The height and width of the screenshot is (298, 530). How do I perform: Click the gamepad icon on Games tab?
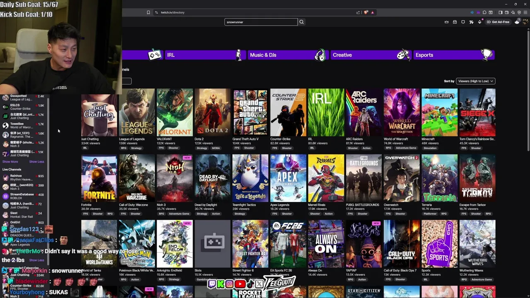point(154,55)
